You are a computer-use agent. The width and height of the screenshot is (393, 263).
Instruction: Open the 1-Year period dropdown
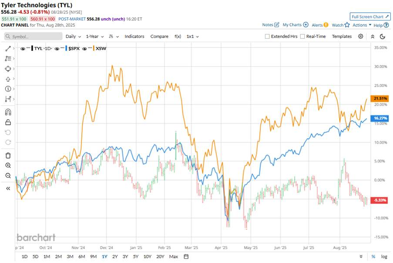(95, 36)
